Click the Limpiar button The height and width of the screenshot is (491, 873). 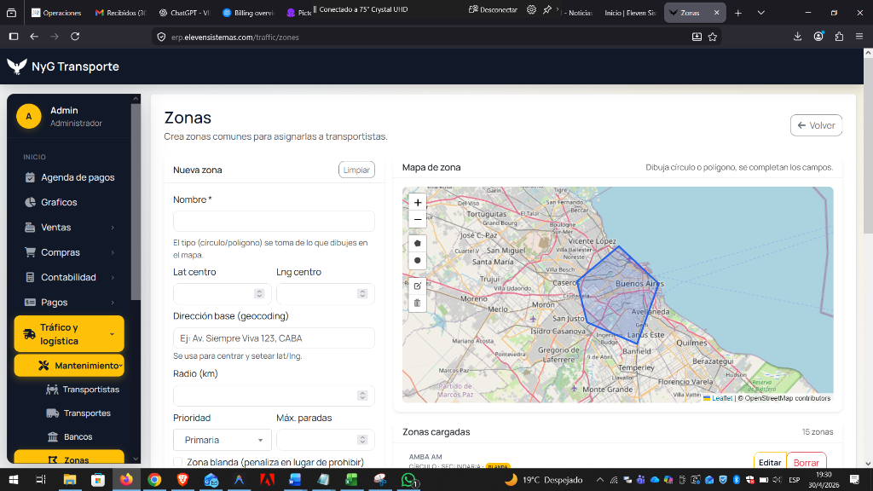[356, 170]
